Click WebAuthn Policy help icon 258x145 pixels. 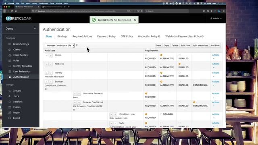tap(159, 36)
